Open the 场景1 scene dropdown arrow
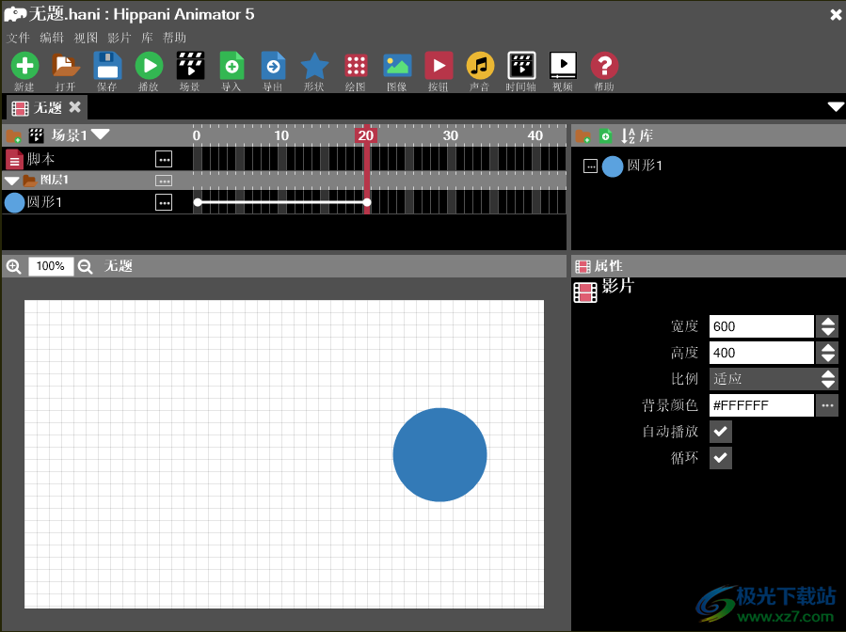The width and height of the screenshot is (846, 632). point(101,134)
